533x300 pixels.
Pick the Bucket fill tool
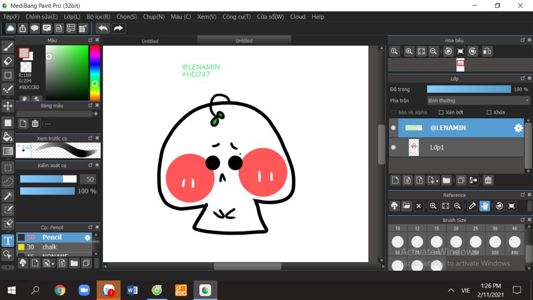tap(8, 137)
